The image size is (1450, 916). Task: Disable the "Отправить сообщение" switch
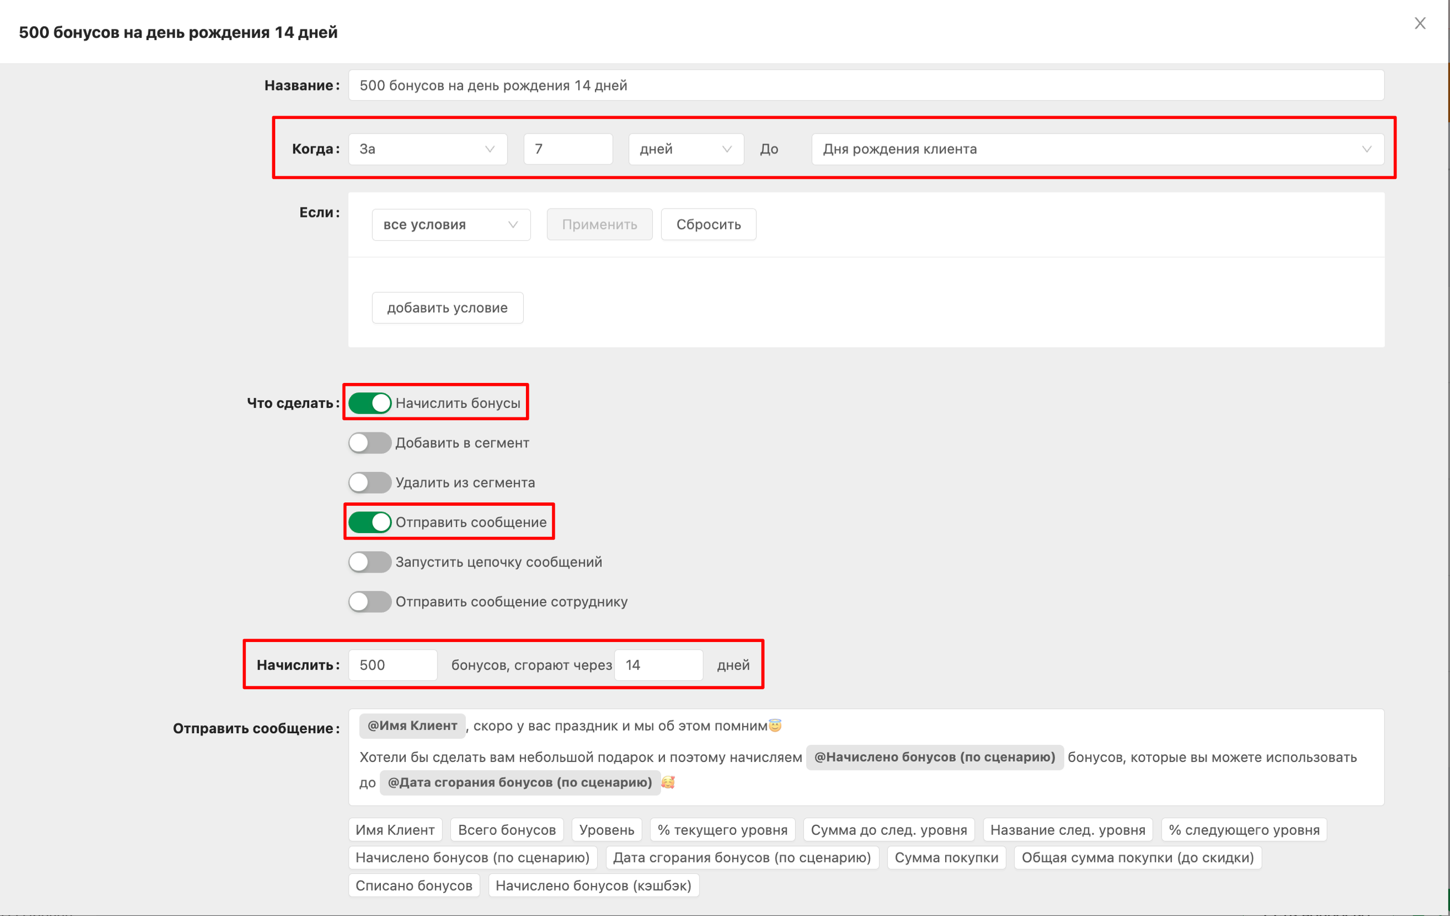370,522
